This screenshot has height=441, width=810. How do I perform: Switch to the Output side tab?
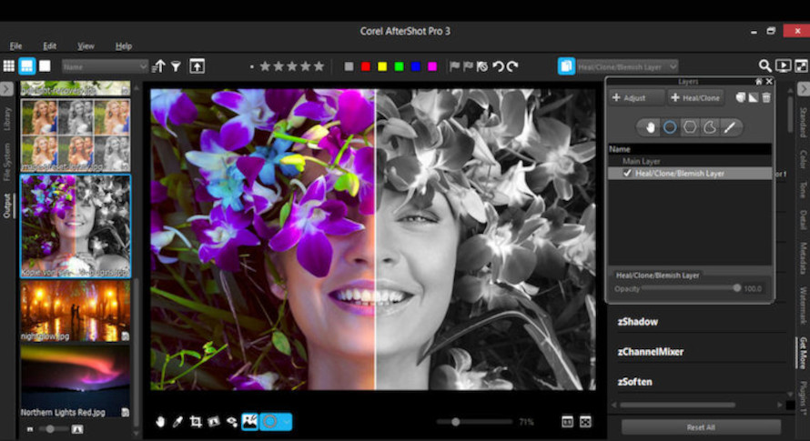pyautogui.click(x=7, y=205)
